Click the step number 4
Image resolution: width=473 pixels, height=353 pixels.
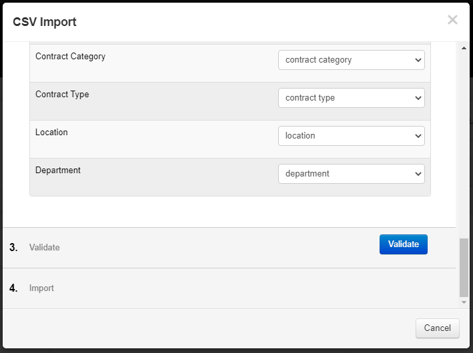(x=13, y=288)
